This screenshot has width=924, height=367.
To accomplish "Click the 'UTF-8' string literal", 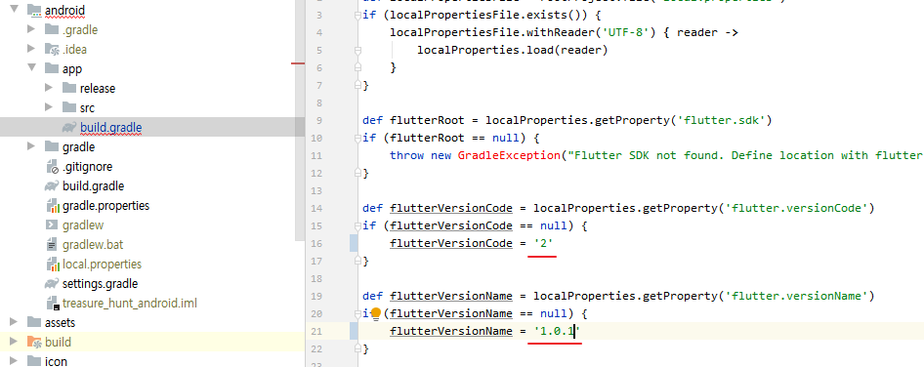I will [x=625, y=32].
